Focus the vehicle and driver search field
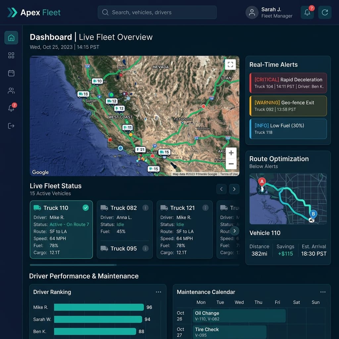This screenshot has width=339, height=339. click(x=157, y=12)
